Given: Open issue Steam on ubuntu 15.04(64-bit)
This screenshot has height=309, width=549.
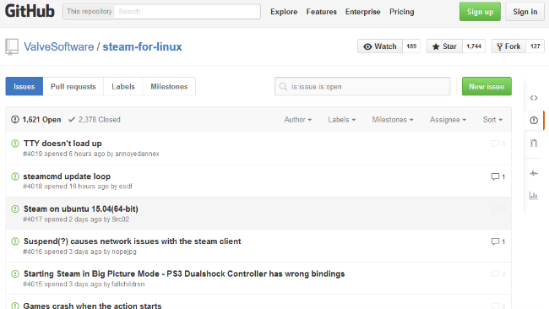Looking at the screenshot, I should (81, 209).
